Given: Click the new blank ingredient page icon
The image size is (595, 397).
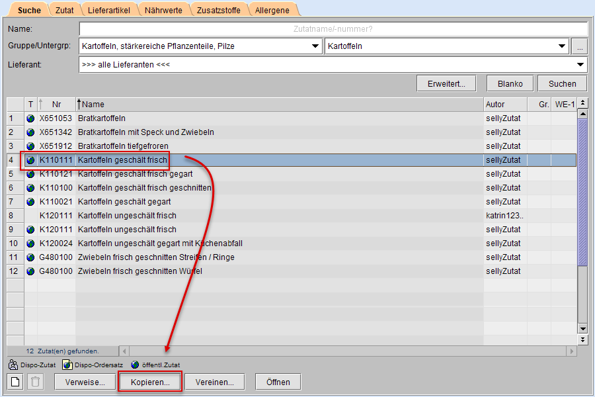Looking at the screenshot, I should [15, 382].
